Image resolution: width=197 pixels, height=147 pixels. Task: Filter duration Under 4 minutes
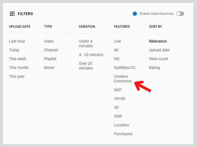(x=86, y=44)
